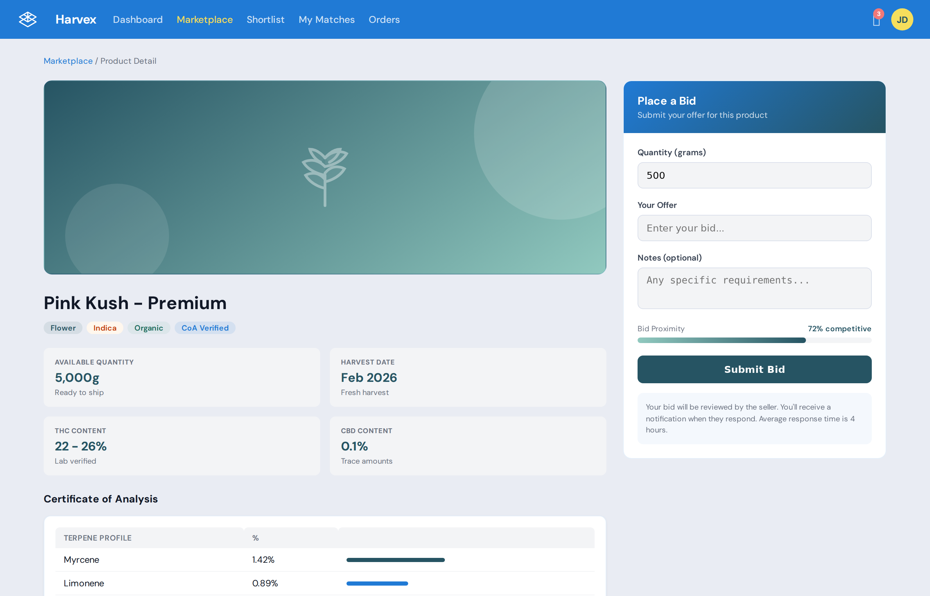
Task: Select the Flower category tag
Action: pos(63,328)
